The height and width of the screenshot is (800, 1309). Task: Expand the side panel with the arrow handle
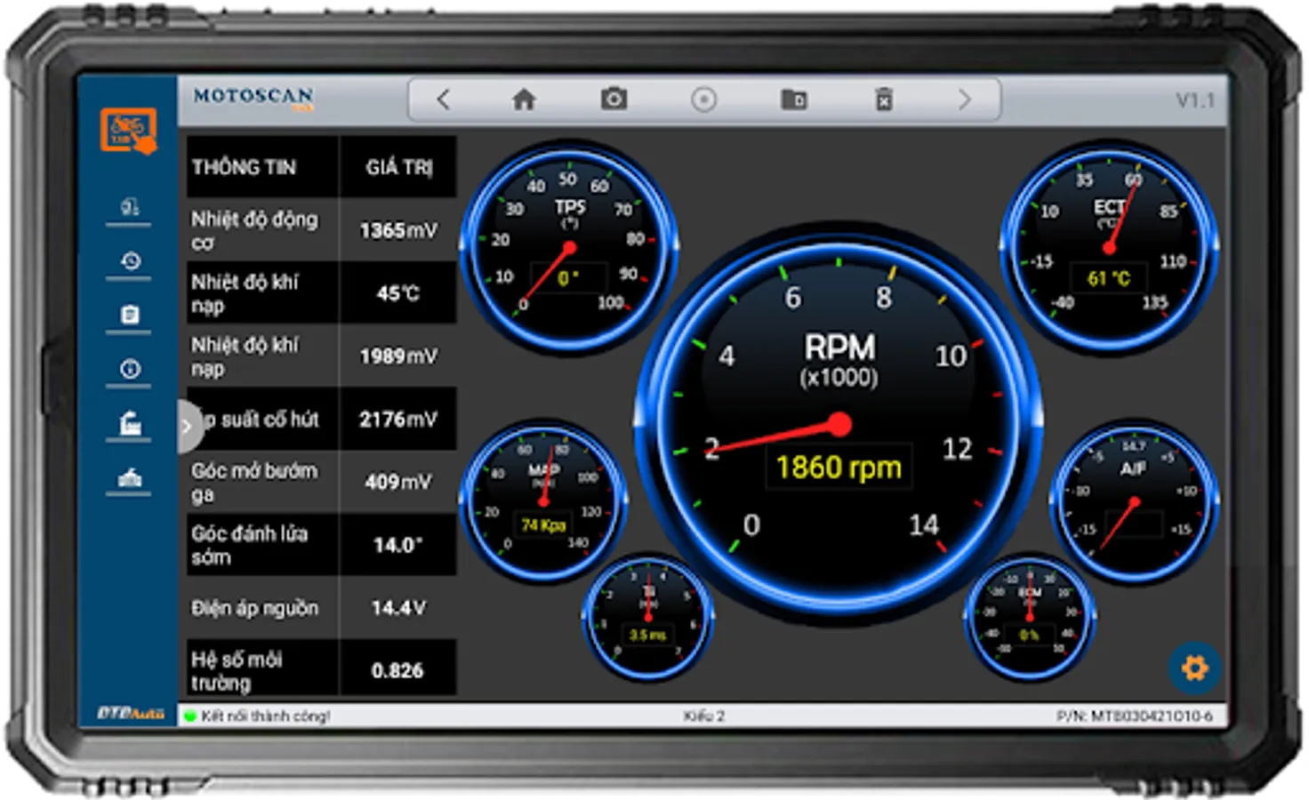187,427
